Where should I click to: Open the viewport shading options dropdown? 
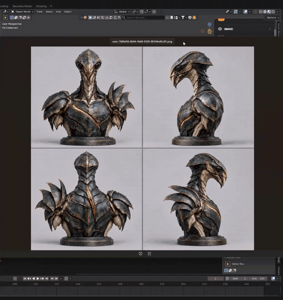(x=277, y=12)
